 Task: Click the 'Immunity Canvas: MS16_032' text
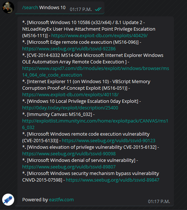click(x=60, y=114)
